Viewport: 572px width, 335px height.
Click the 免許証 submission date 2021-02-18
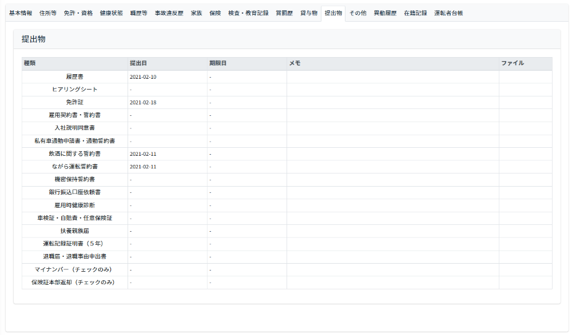[x=143, y=102]
